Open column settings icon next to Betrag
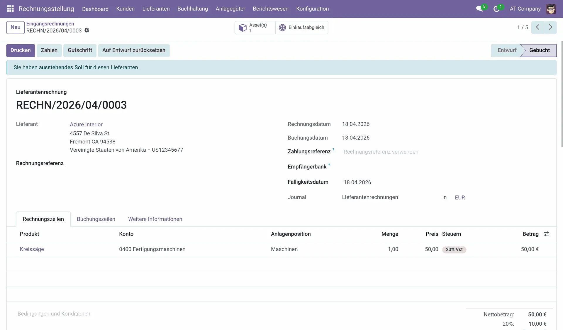Screen dimensions: 563x330 (x=546, y=234)
